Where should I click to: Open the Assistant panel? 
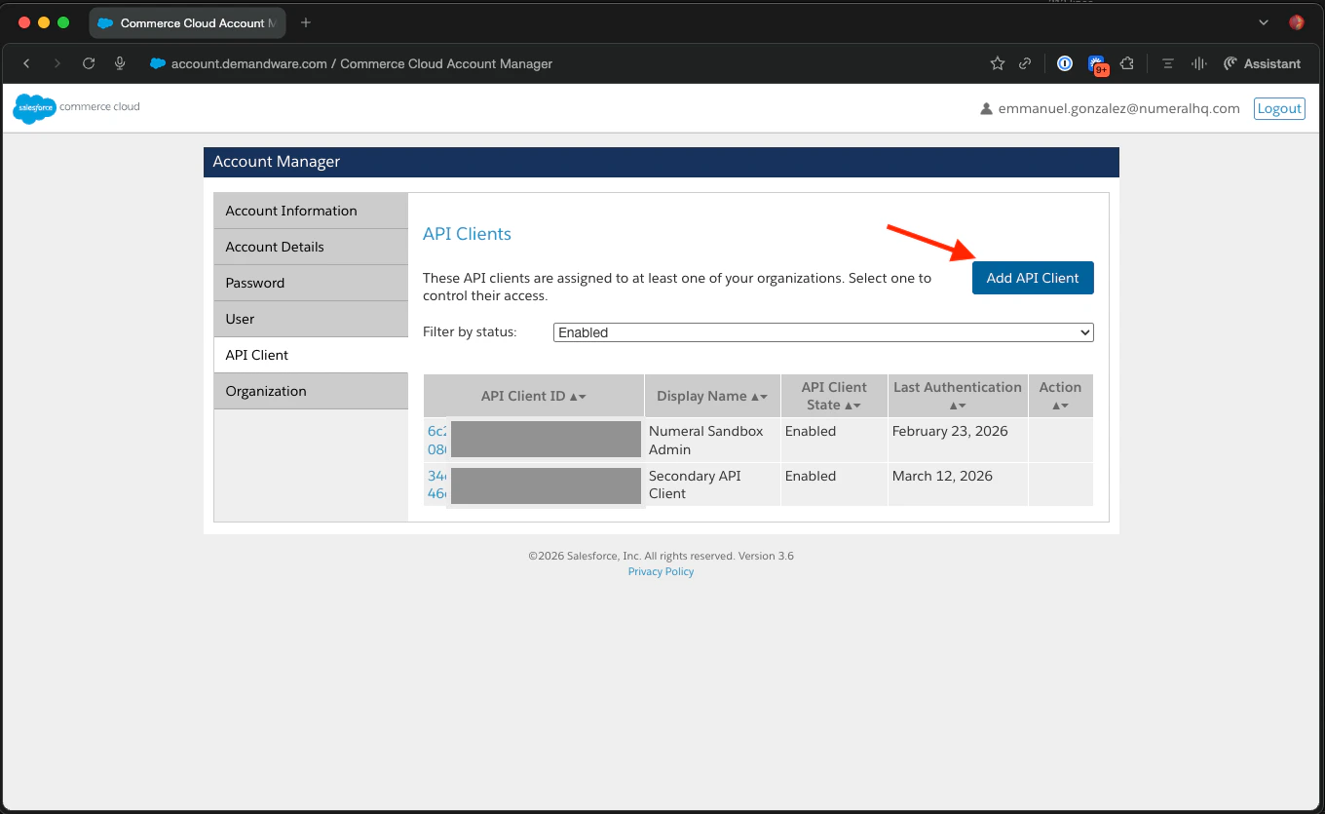[1262, 63]
